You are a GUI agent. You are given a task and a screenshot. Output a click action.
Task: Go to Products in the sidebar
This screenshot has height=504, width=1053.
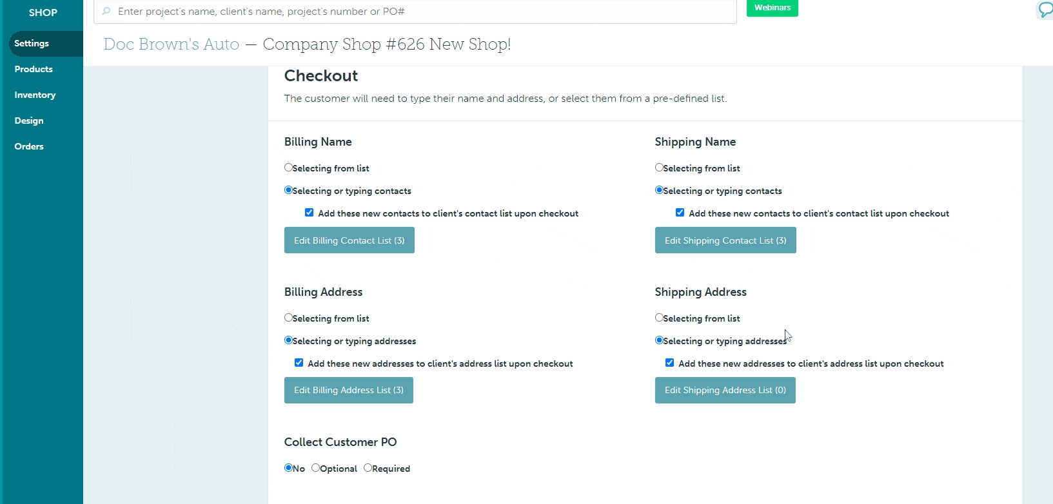[x=34, y=69]
